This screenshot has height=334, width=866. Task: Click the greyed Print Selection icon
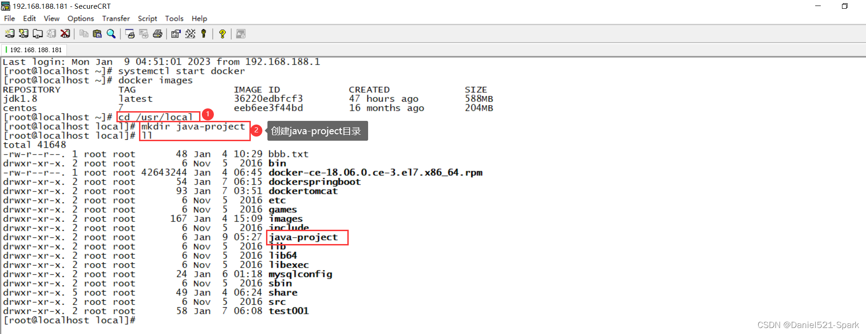click(144, 34)
